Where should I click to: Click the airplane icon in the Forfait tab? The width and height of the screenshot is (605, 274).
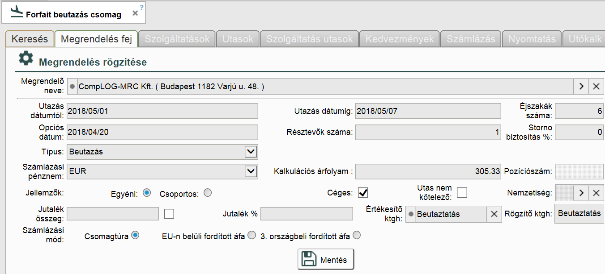click(x=17, y=12)
